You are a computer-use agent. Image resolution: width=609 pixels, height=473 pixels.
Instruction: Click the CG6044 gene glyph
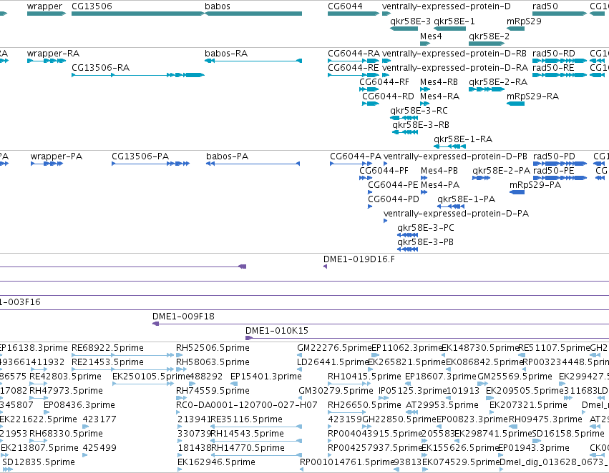coord(354,14)
